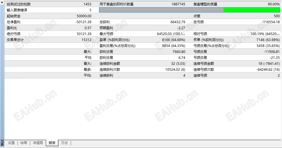This screenshot has width=282, height=148.
Task: Select the short positions value 8166 (64.68%)
Action: point(174,40)
